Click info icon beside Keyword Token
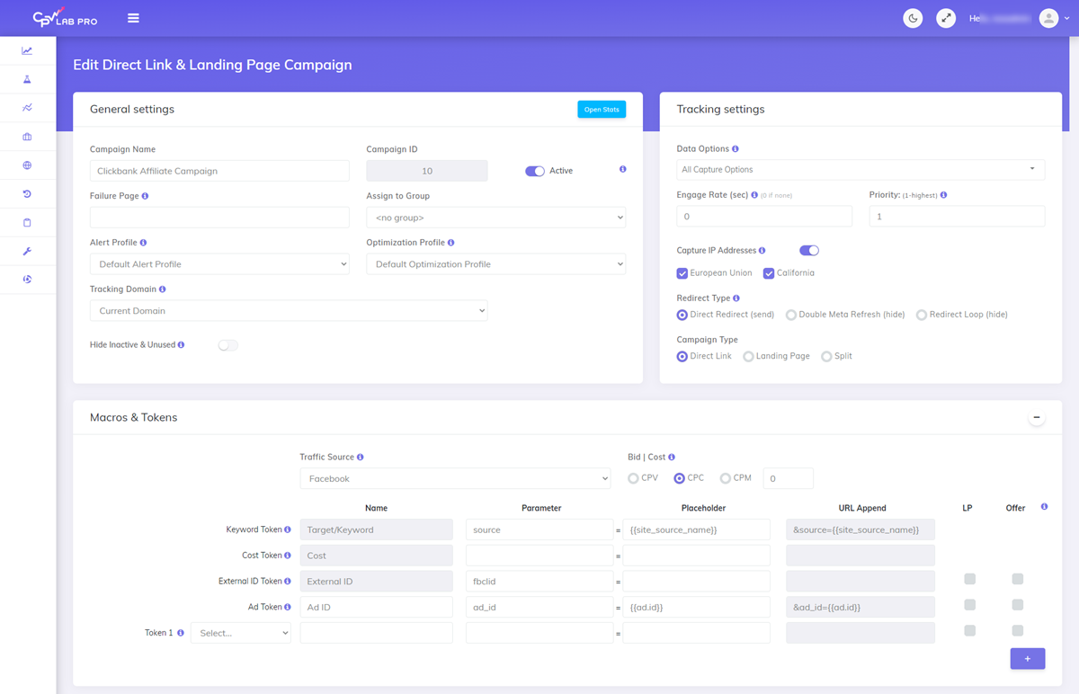 (x=287, y=530)
